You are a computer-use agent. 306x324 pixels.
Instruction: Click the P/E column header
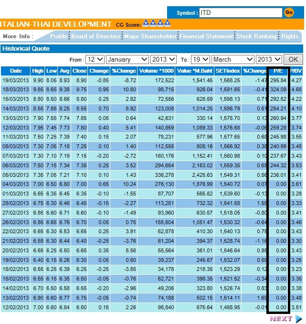pyautogui.click(x=278, y=71)
